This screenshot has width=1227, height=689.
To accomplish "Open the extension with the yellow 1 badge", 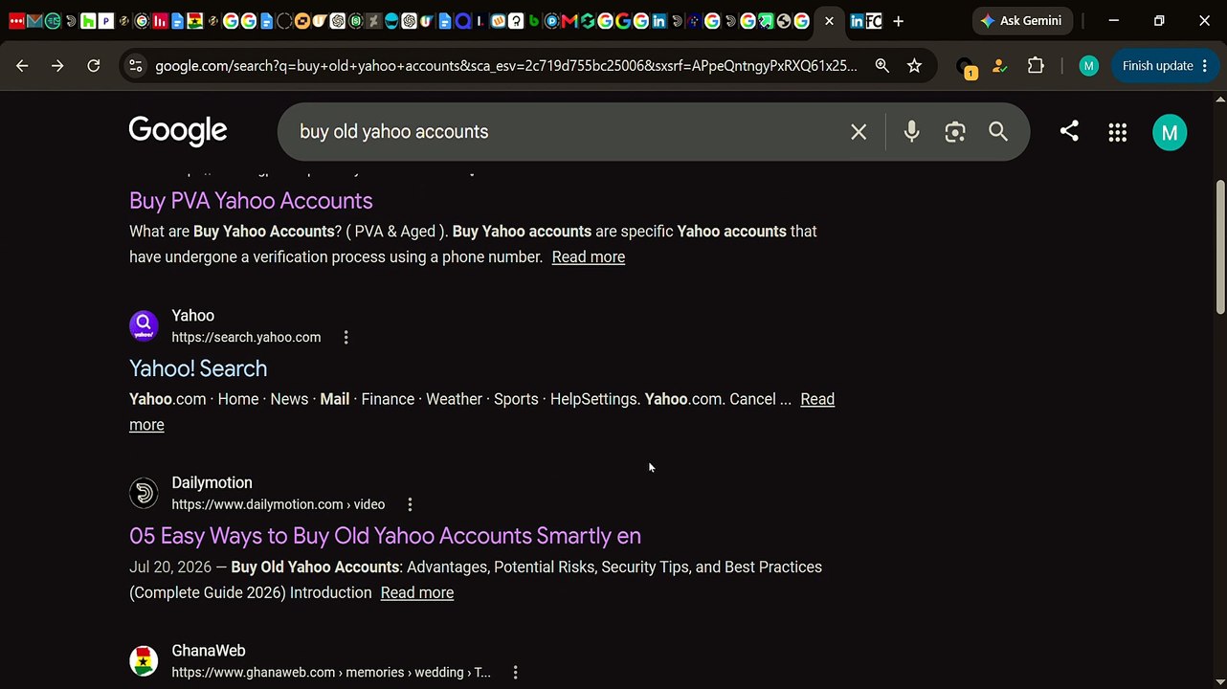I will [x=965, y=67].
